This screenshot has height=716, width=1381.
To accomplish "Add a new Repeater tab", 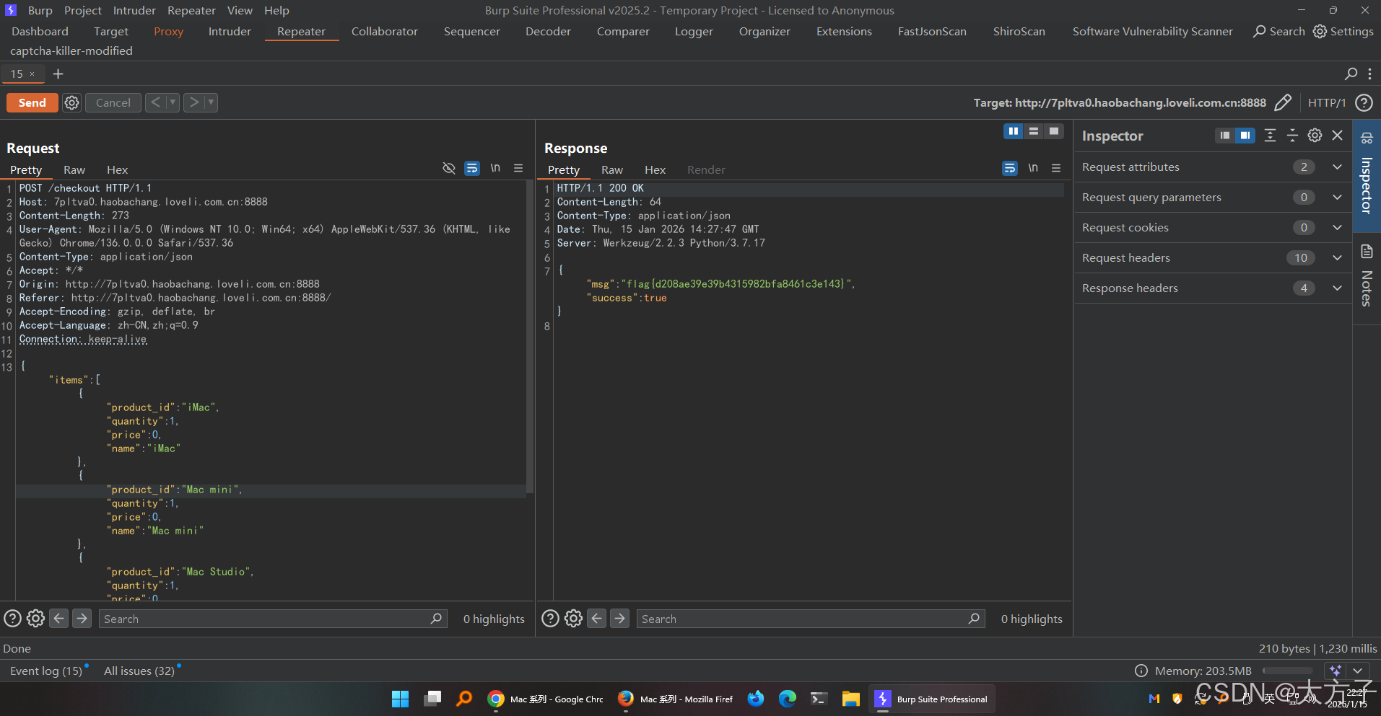I will tap(58, 74).
